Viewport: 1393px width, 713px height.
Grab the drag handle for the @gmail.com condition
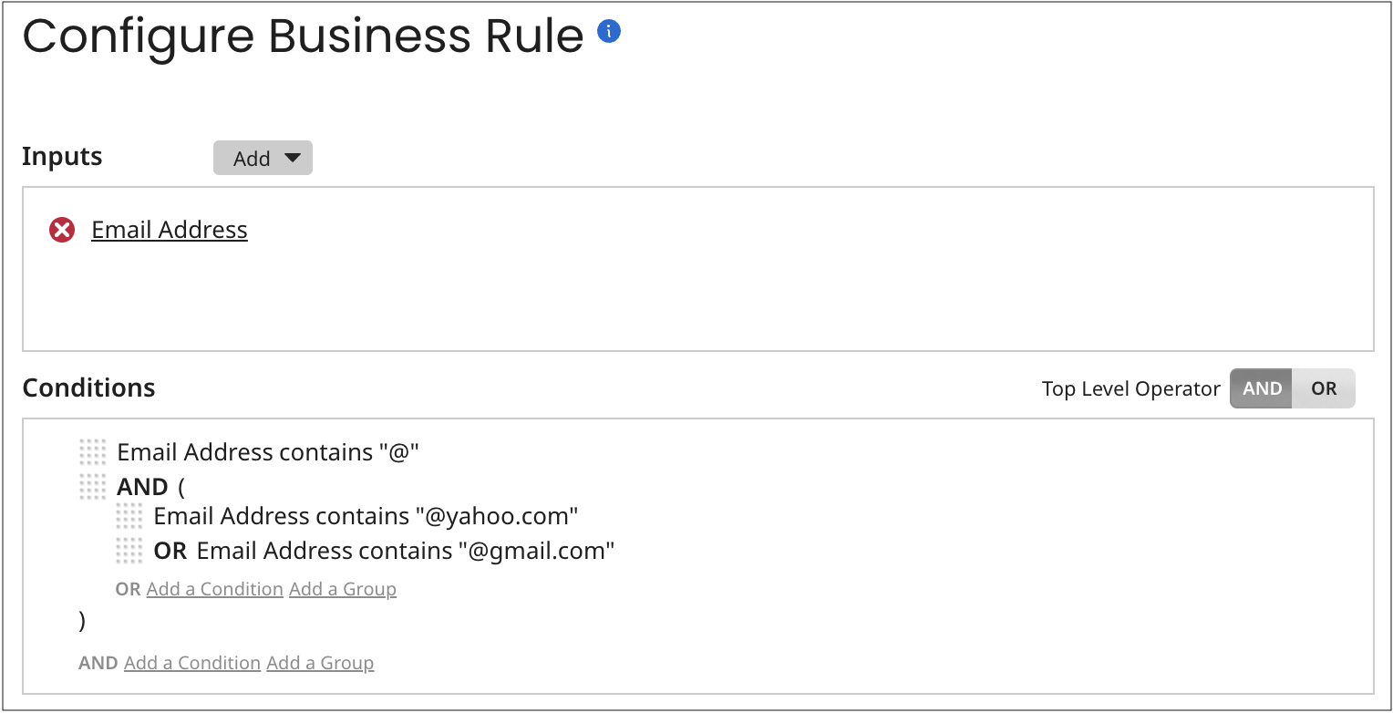pos(129,551)
